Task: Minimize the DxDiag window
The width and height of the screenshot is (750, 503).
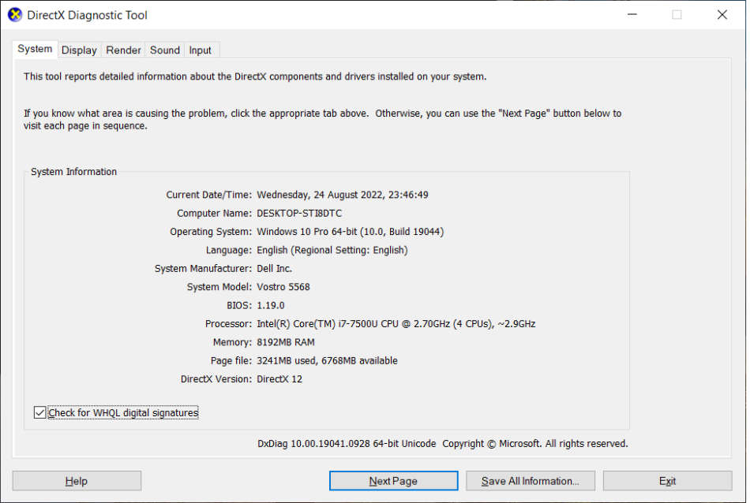Action: [632, 14]
